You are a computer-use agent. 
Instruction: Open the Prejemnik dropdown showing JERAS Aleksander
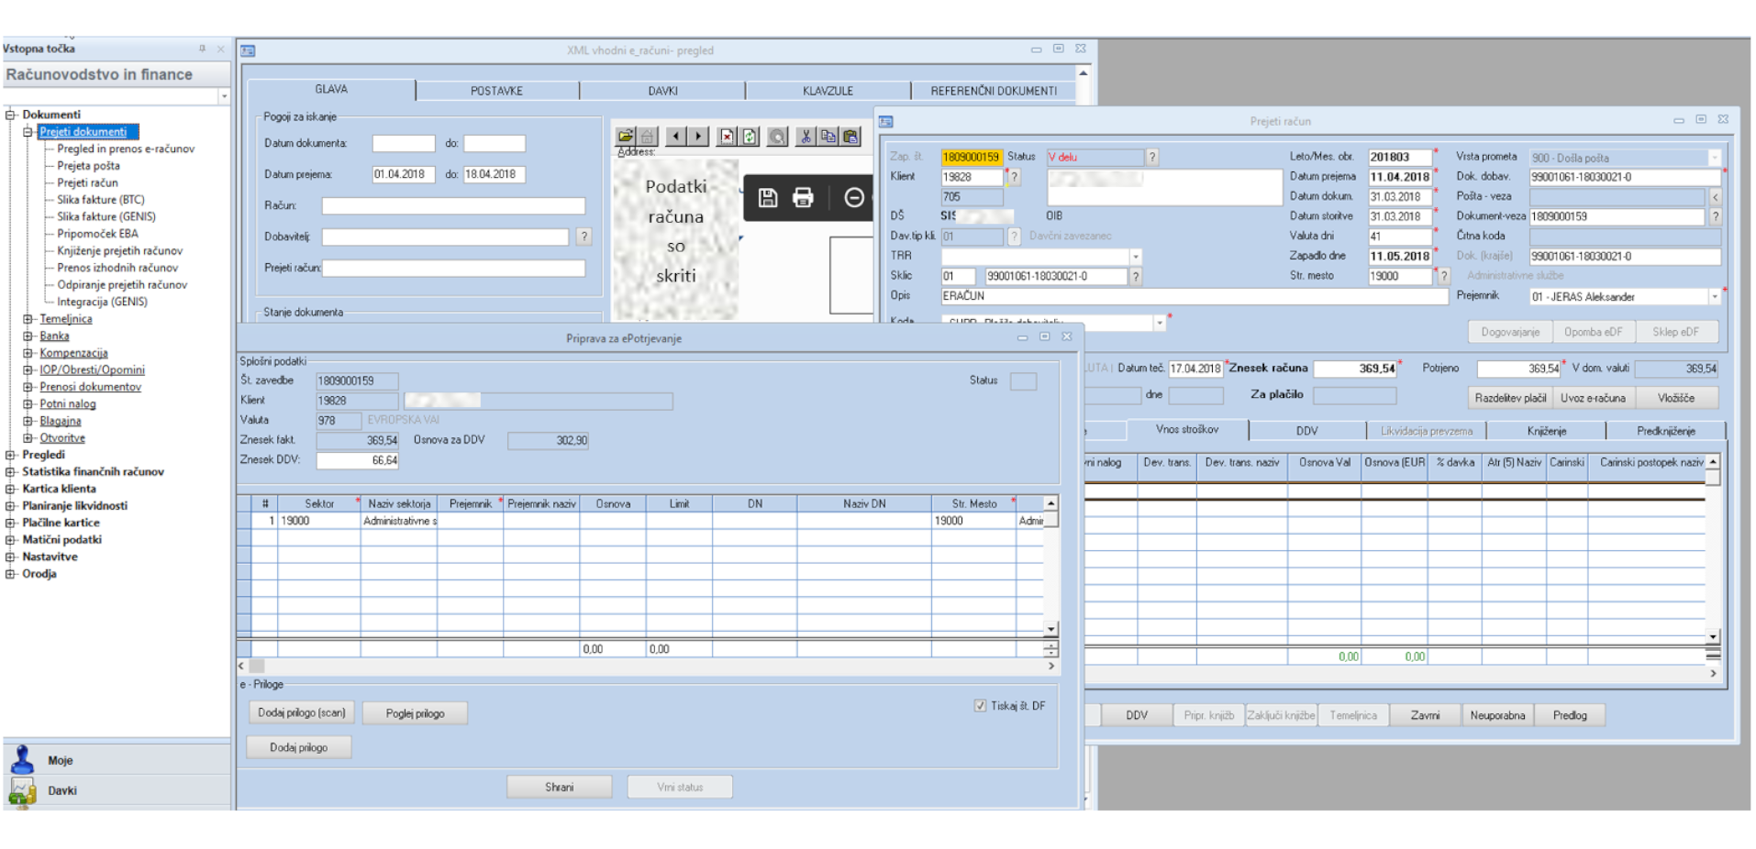pyautogui.click(x=1713, y=297)
